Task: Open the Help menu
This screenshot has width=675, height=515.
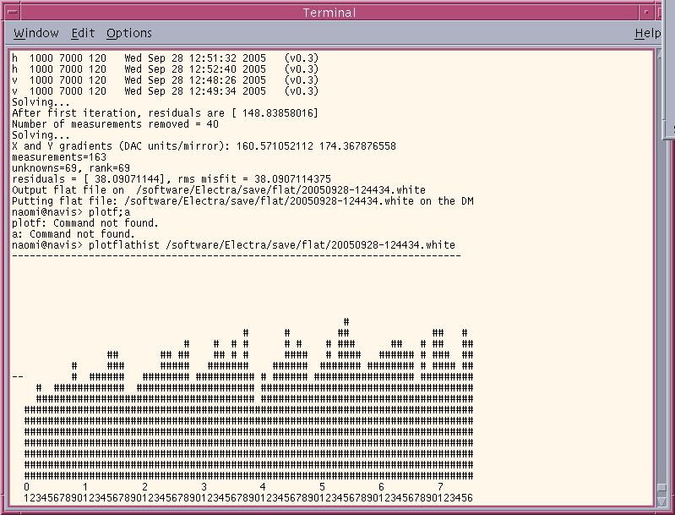Action: click(x=647, y=33)
